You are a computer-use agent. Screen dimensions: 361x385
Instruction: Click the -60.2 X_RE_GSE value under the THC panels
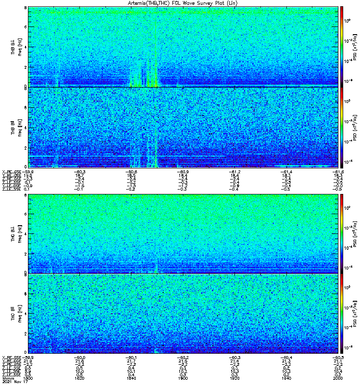tap(183, 358)
